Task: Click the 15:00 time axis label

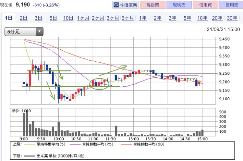Action: coord(202,139)
